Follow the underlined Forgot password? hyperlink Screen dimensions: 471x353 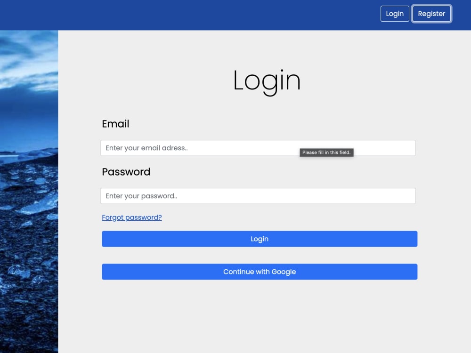tap(132, 217)
